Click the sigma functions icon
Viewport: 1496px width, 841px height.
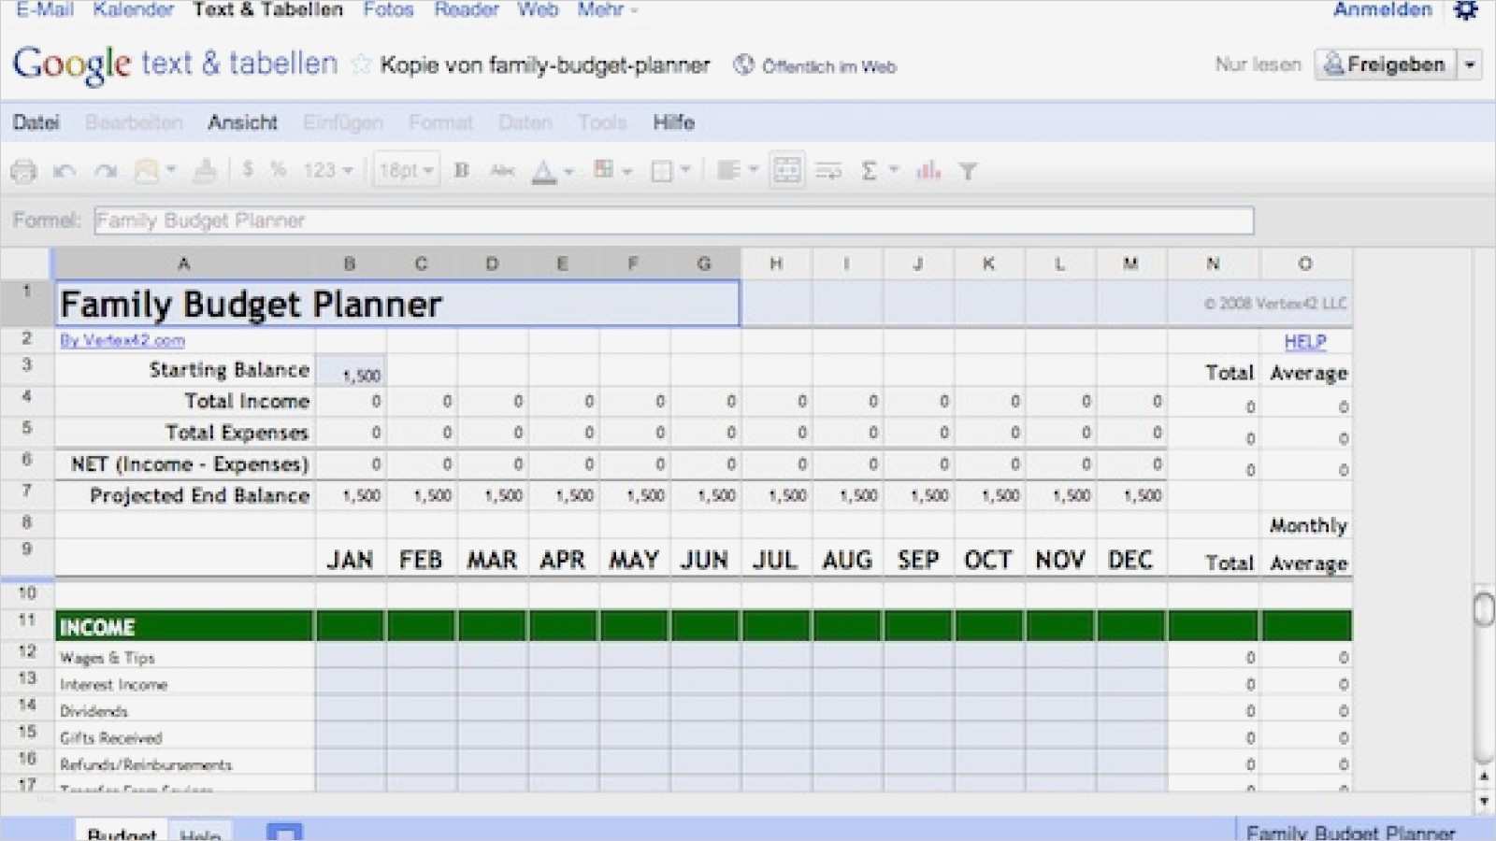(869, 170)
